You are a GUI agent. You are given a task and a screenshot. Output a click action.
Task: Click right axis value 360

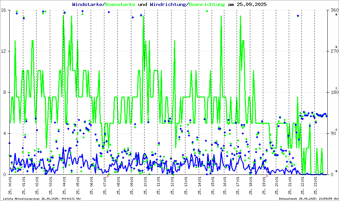(334, 10)
